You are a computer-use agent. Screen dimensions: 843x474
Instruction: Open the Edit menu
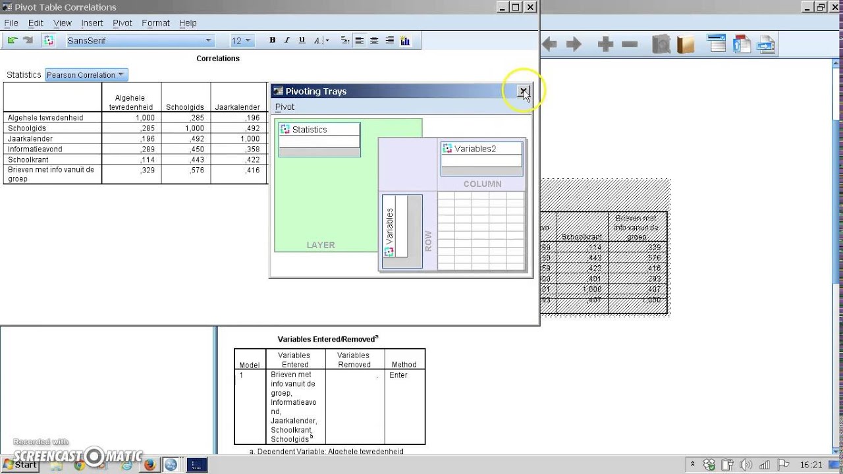36,22
